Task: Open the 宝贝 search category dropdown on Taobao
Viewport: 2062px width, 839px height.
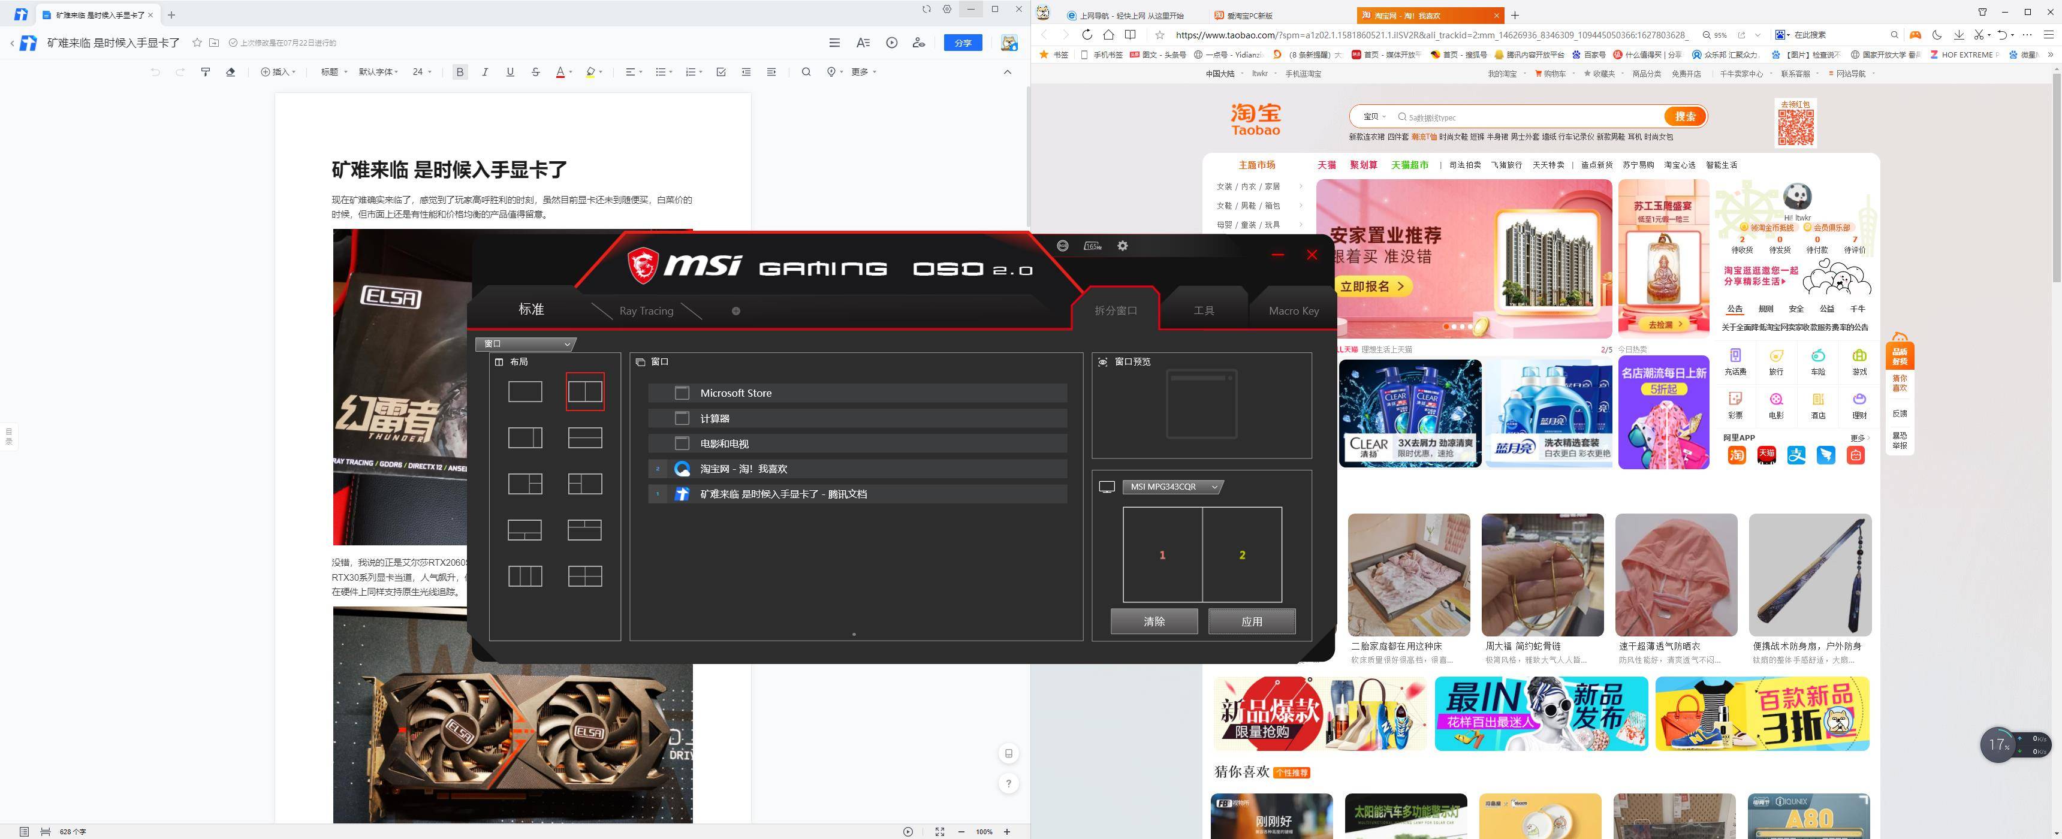Action: click(1374, 117)
